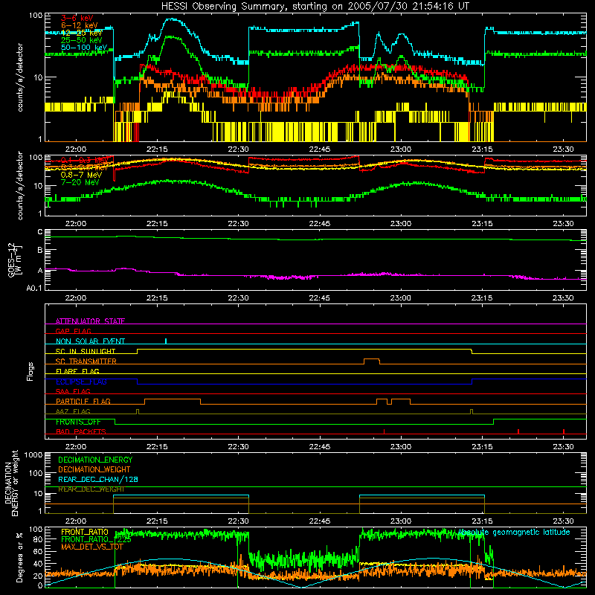Click the GOES-12 [W m-2] axis label
Image resolution: width=595 pixels, height=595 pixels.
pos(15,260)
